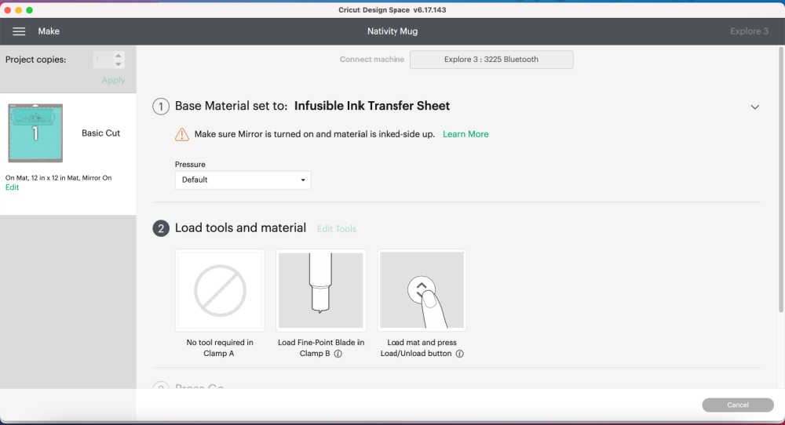Open the hamburger menu
785x425 pixels.
(19, 31)
